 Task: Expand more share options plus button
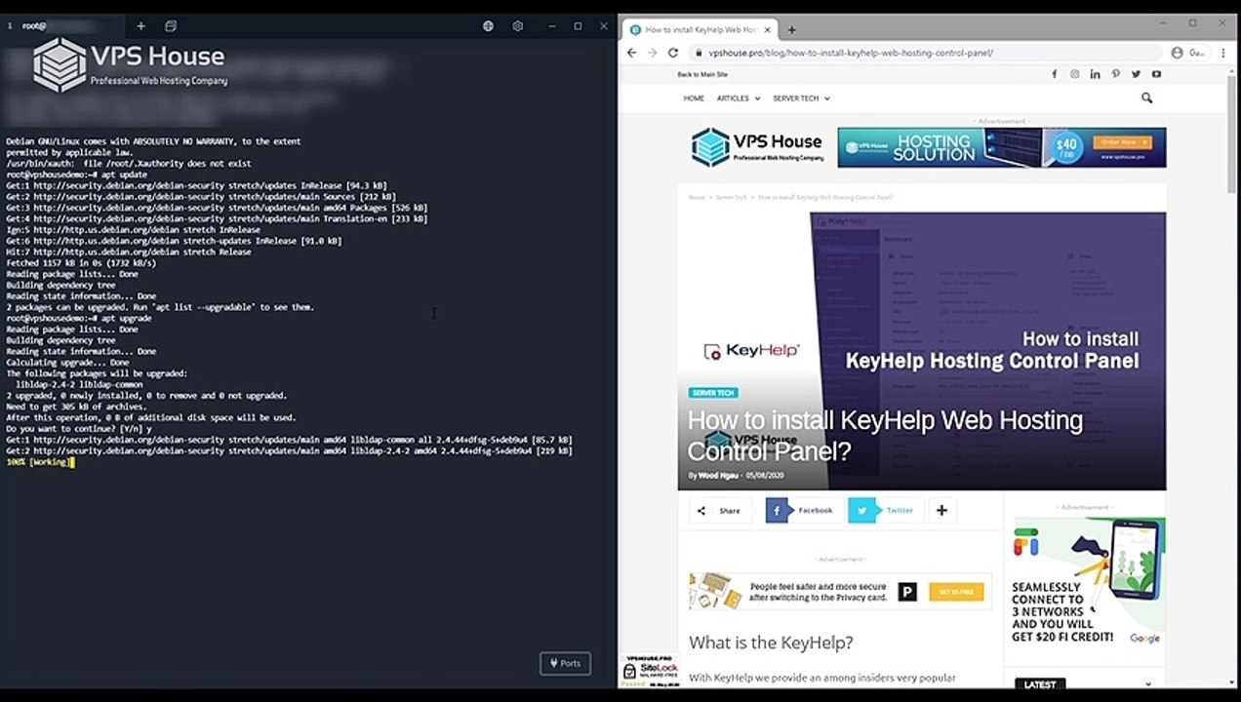click(941, 510)
